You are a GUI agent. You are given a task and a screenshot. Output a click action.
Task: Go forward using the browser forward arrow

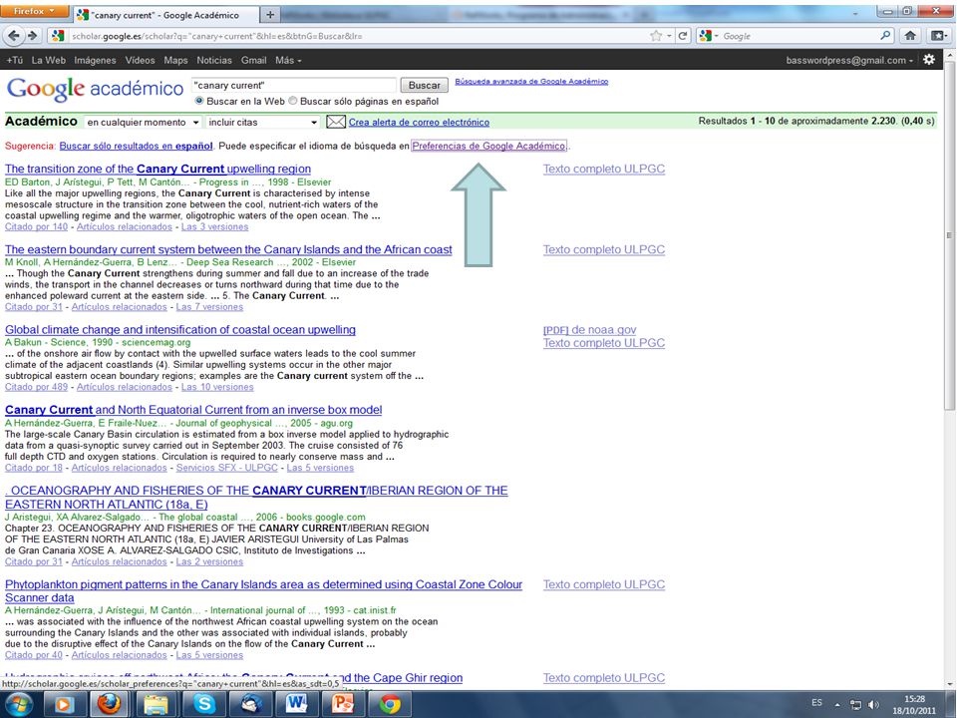33,36
